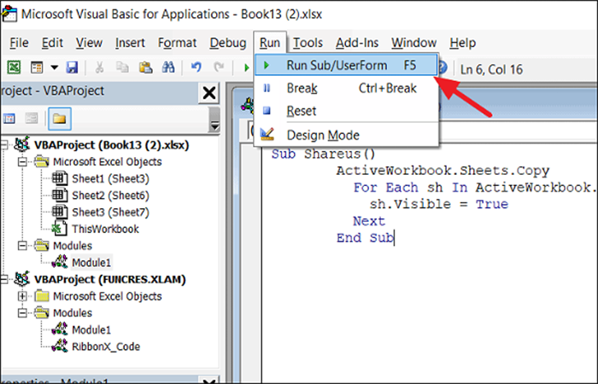
Task: Click the Save toolbar icon
Action: click(x=72, y=67)
